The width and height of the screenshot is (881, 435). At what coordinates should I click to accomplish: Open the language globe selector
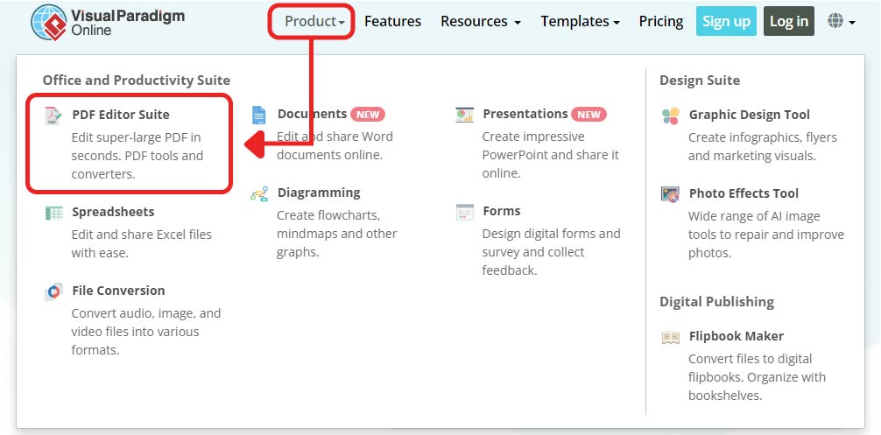pos(840,21)
